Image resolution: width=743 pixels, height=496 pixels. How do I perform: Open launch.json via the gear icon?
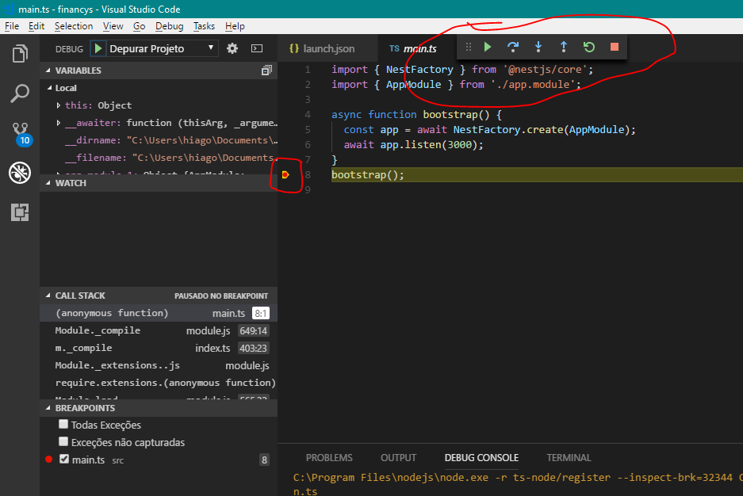coord(232,48)
